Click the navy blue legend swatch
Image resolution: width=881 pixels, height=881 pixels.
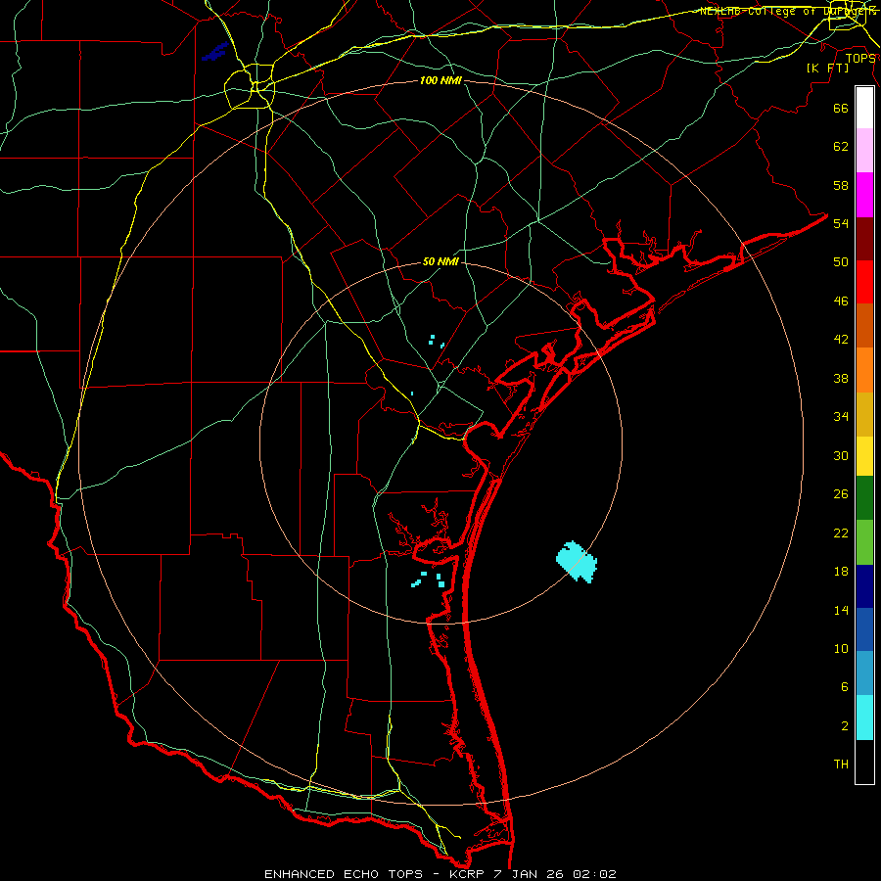click(864, 586)
